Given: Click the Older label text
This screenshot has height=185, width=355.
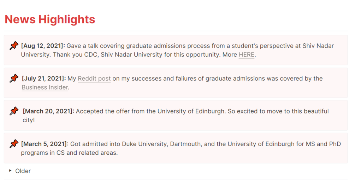Looking at the screenshot, I should click(x=23, y=171).
